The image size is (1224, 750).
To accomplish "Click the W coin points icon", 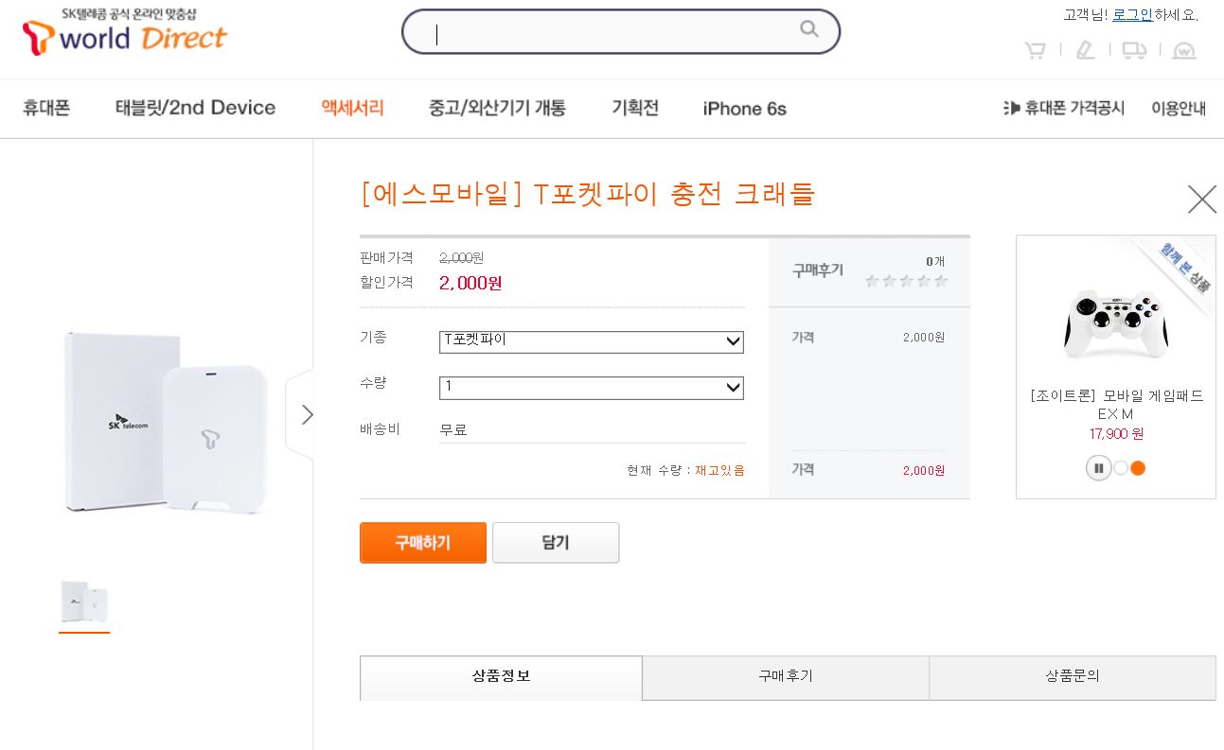I will [x=1184, y=50].
